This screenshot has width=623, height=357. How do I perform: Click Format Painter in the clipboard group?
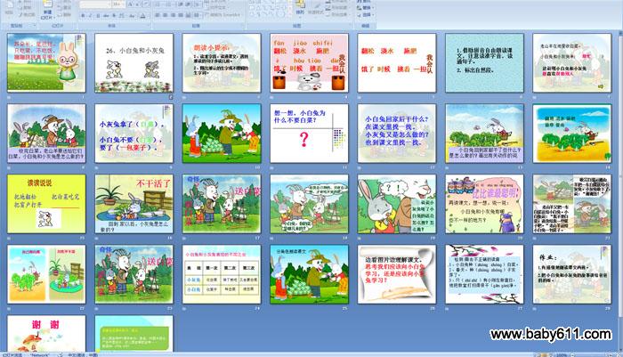point(27,15)
